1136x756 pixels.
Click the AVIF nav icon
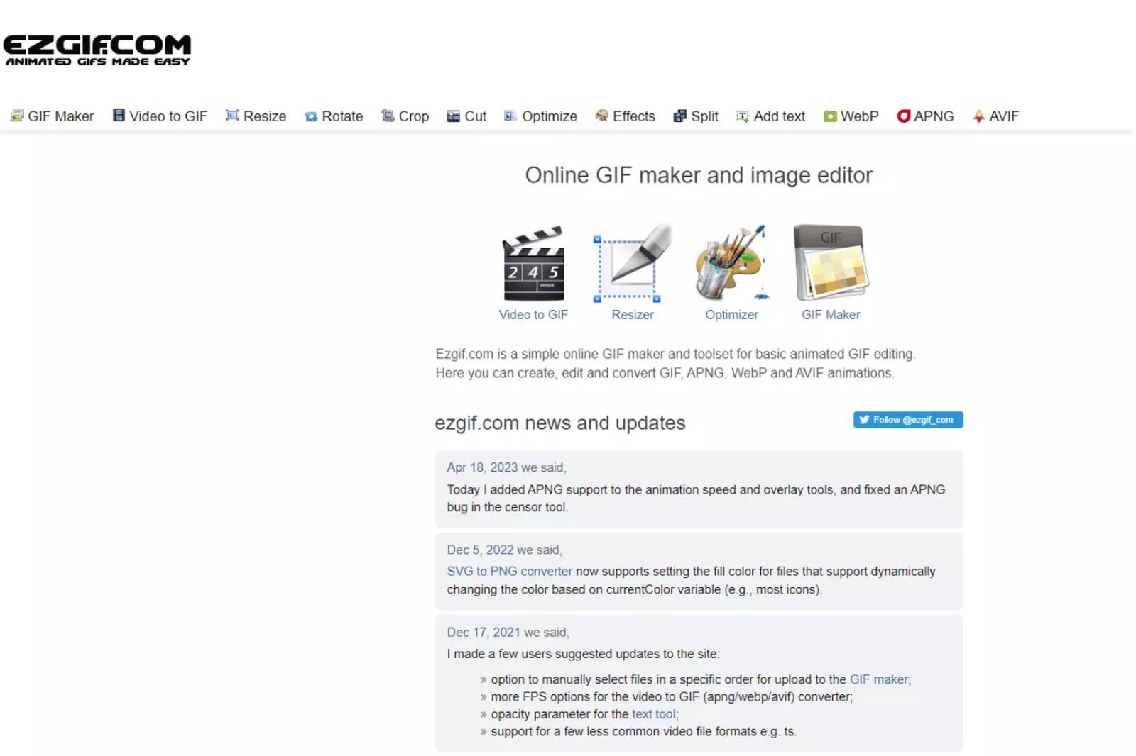coord(979,116)
